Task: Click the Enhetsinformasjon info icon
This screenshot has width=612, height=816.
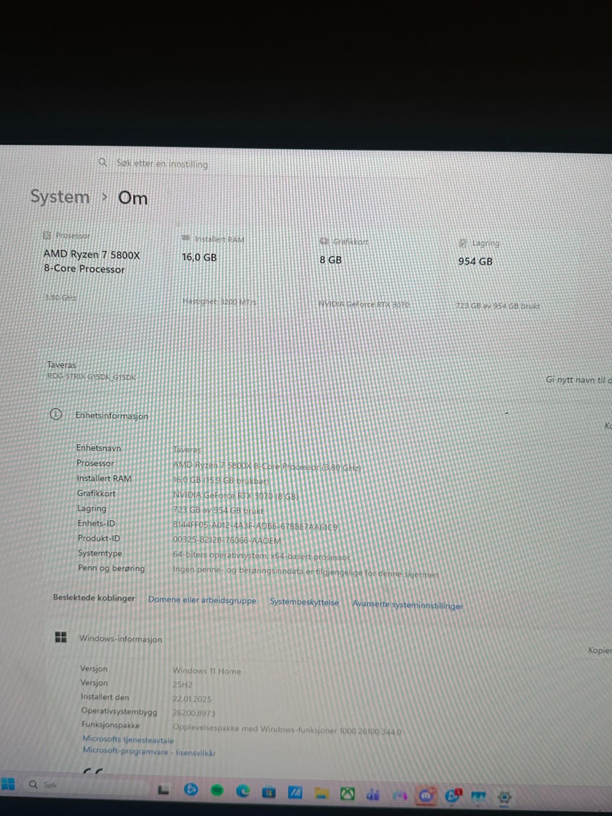Action: click(55, 414)
